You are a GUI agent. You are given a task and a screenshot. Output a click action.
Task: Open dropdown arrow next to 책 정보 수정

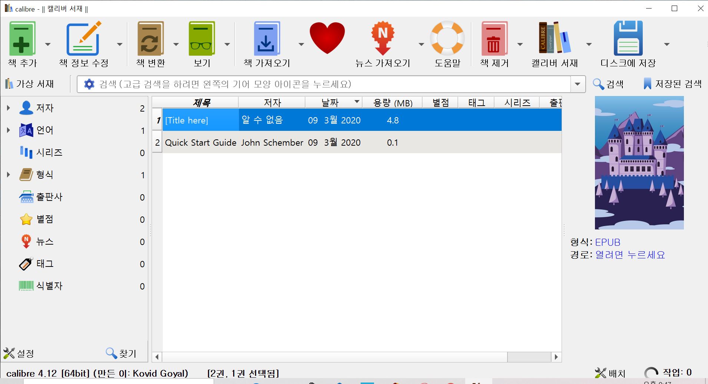(x=119, y=44)
